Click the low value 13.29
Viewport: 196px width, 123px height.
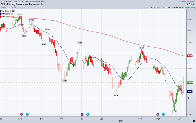coord(168,7)
